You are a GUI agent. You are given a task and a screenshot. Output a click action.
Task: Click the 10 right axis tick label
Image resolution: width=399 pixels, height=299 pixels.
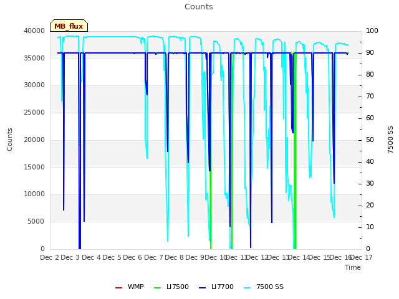[370, 227]
